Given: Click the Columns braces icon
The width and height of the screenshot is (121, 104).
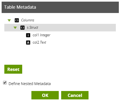Looking at the screenshot, I should point(17,20).
